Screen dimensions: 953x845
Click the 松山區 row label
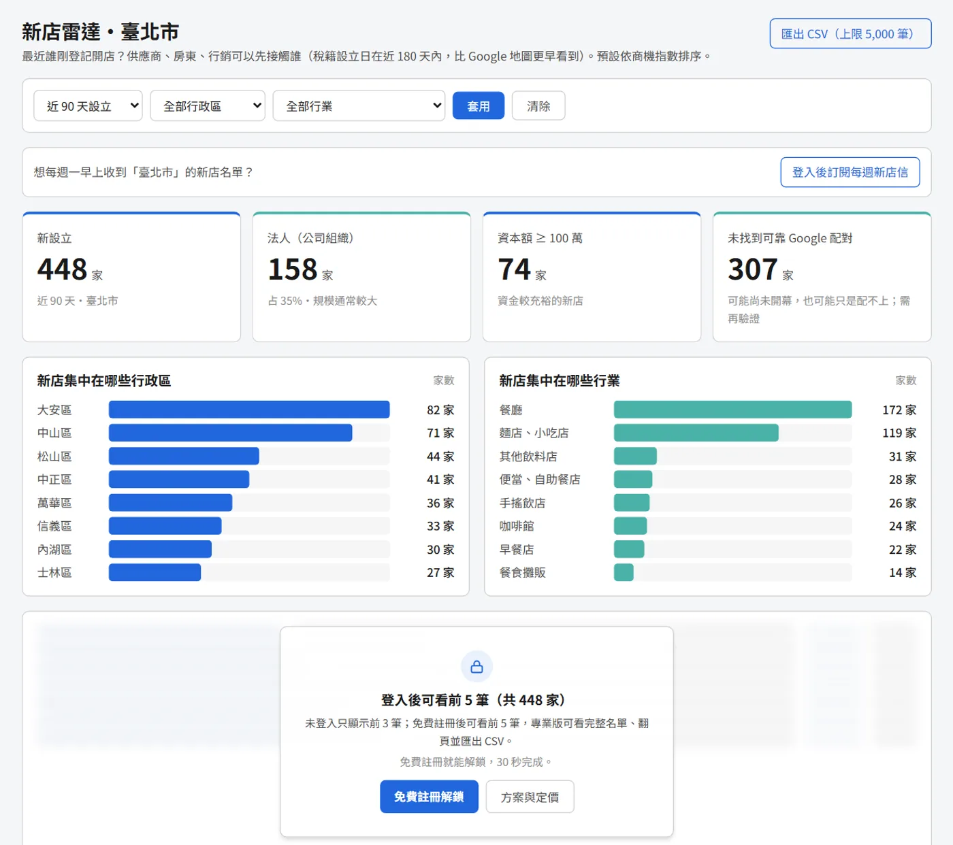[54, 457]
